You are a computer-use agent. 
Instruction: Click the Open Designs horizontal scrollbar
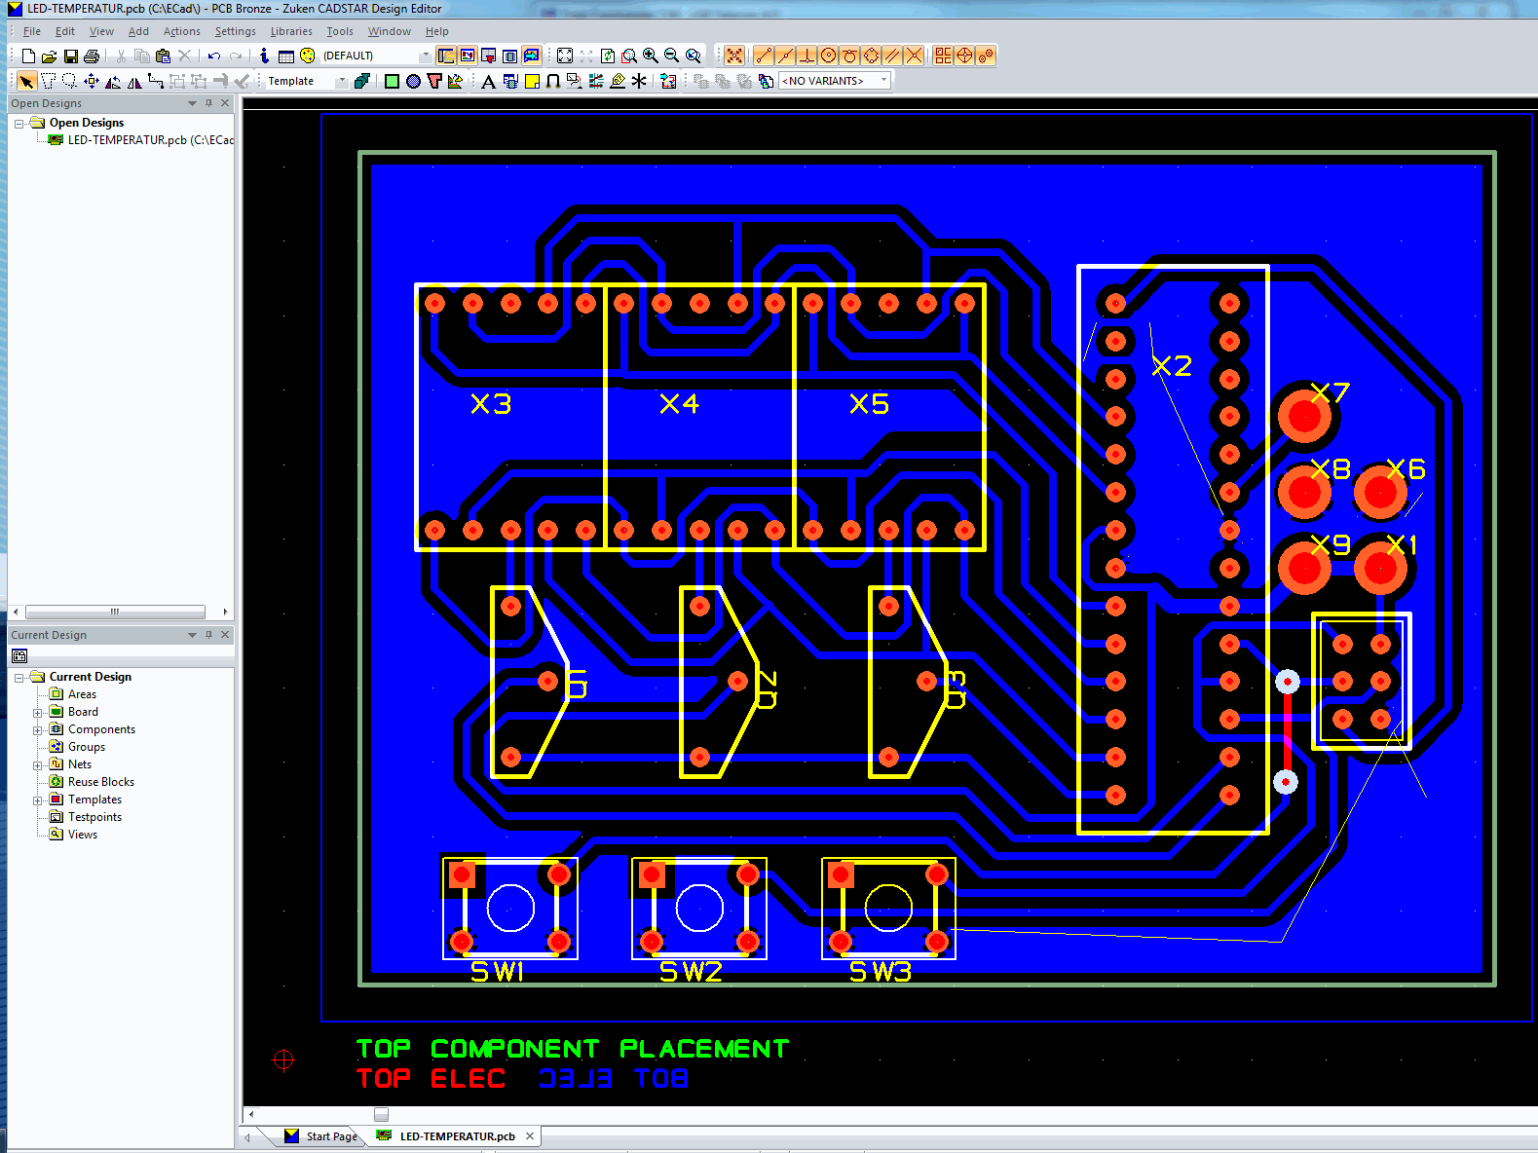tap(115, 613)
